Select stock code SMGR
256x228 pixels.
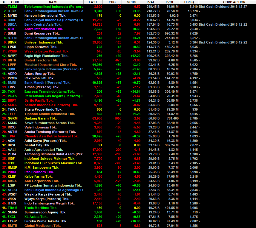tap(13, 105)
